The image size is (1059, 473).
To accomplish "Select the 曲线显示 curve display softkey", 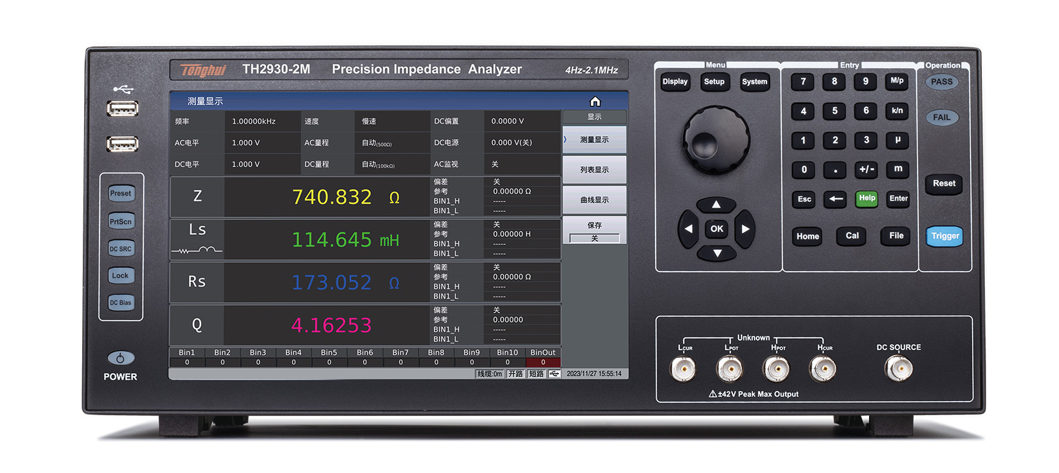I will point(594,200).
